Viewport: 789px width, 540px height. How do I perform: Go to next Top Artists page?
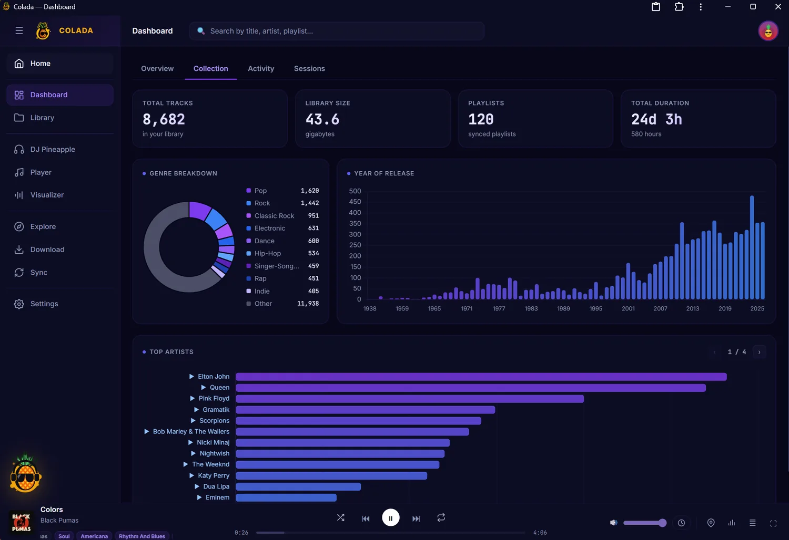[x=760, y=352]
